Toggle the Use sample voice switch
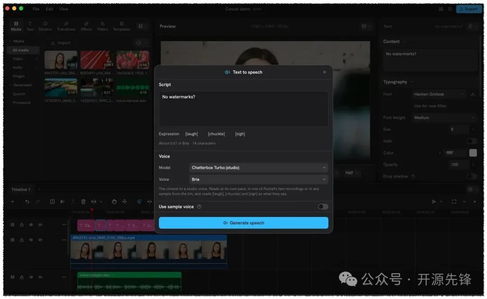This screenshot has height=299, width=487. [x=323, y=207]
